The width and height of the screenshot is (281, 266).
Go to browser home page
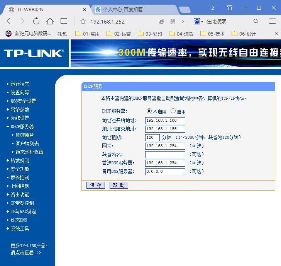(50, 21)
